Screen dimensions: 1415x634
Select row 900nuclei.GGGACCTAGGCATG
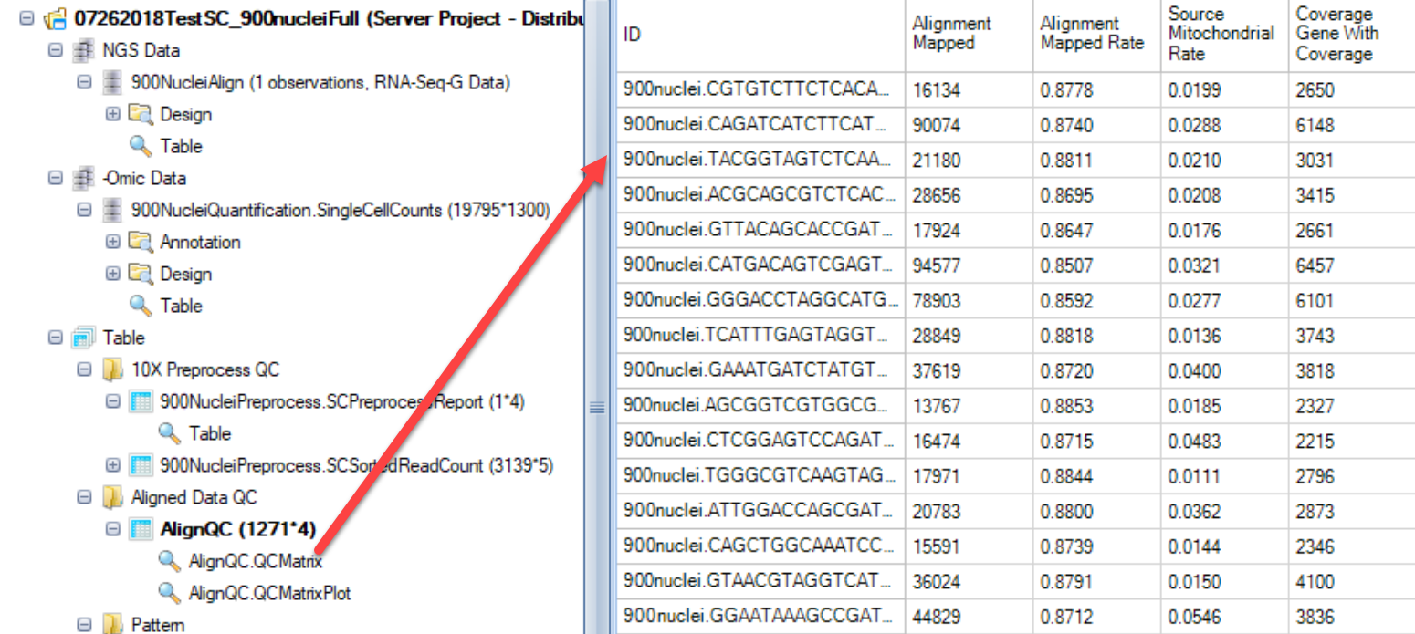[x=760, y=300]
